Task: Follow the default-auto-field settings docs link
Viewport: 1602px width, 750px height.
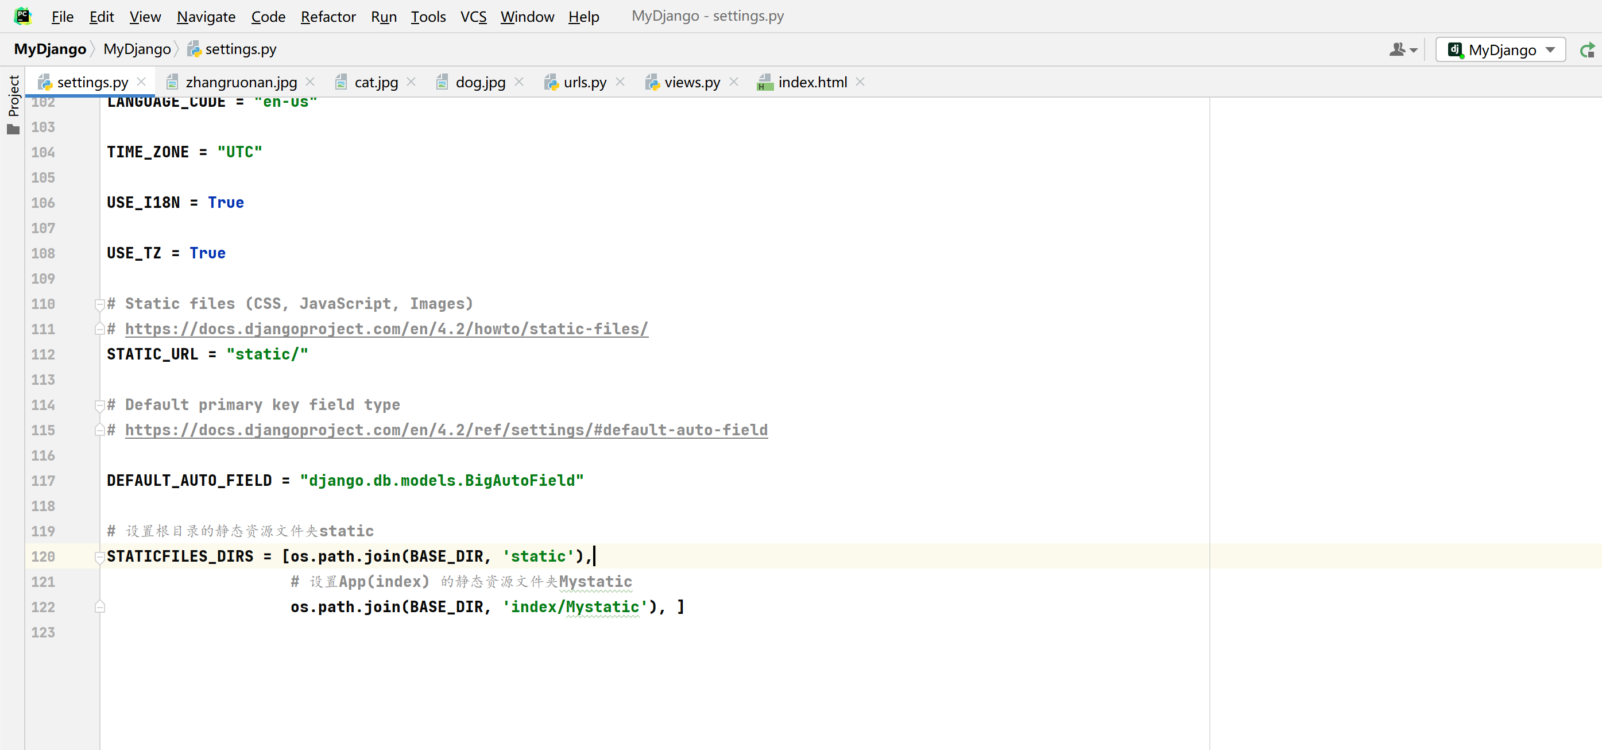Action: [x=445, y=430]
